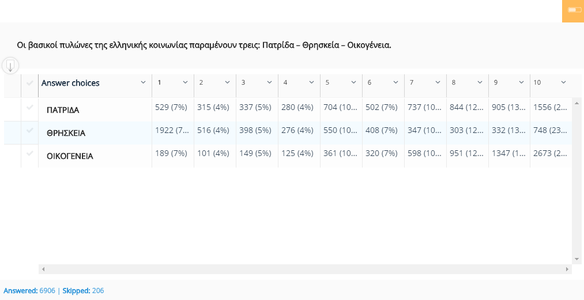
Task: Open the column 10 header dropdown
Action: pyautogui.click(x=564, y=83)
